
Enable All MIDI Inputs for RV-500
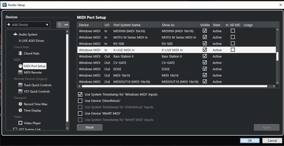tap(233, 43)
